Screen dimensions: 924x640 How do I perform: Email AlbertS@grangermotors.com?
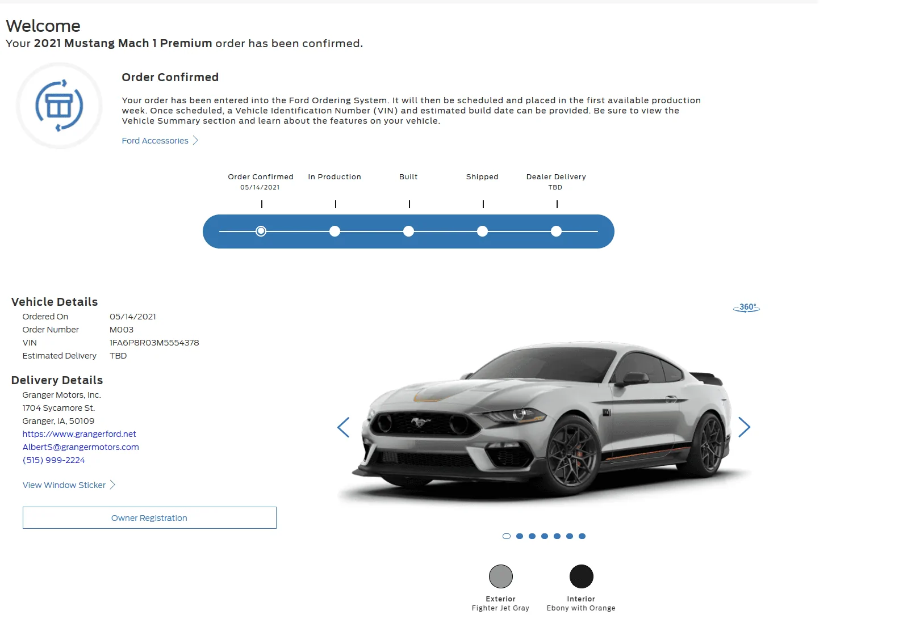click(x=81, y=447)
